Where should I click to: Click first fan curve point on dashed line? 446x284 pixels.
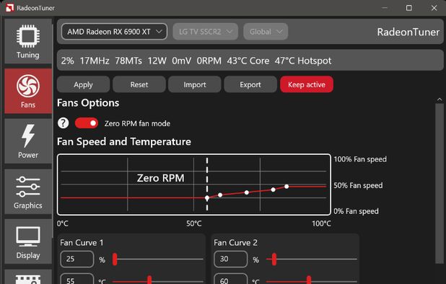coord(207,198)
